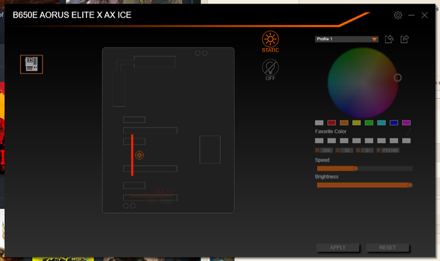Open the settings gear in the title bar
The height and width of the screenshot is (261, 440).
[x=398, y=15]
